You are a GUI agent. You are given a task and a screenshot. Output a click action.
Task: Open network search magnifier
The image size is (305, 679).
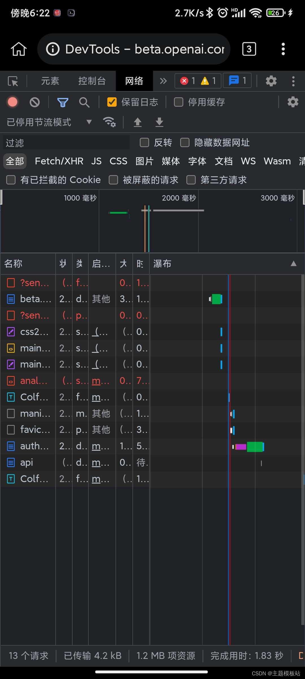tap(84, 102)
